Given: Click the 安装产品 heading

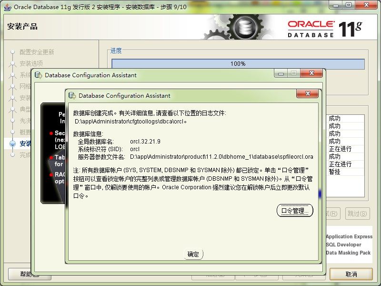Looking at the screenshot, I should point(22,27).
